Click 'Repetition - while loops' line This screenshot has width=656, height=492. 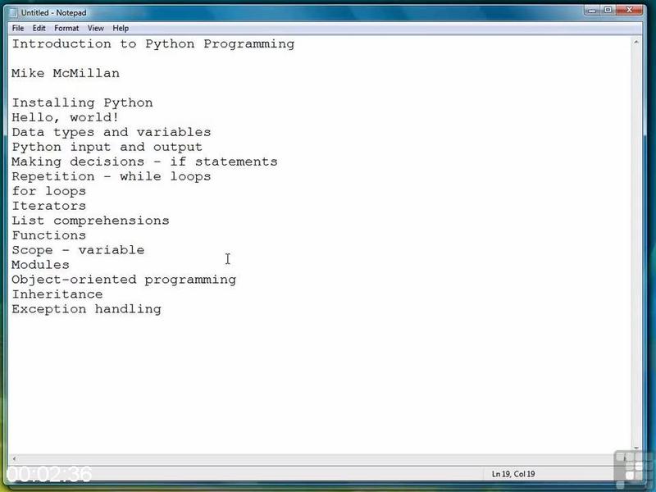coord(112,176)
